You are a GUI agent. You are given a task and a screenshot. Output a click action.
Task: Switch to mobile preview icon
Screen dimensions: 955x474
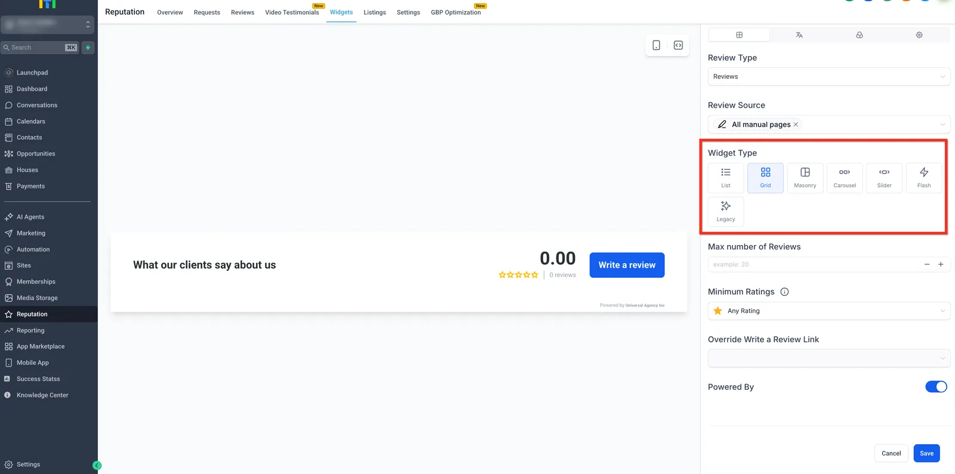[x=657, y=45]
